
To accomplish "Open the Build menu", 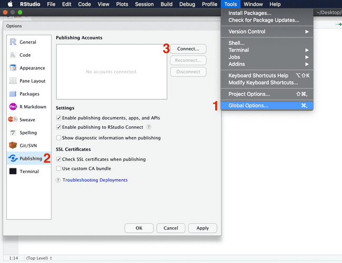I will (x=166, y=4).
